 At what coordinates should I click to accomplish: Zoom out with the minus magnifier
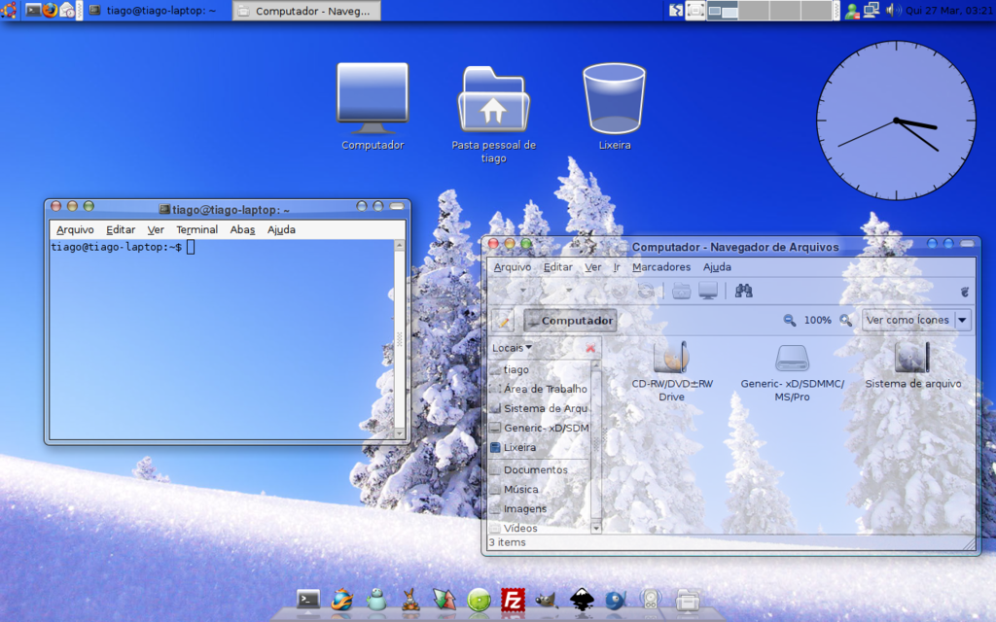pos(790,321)
